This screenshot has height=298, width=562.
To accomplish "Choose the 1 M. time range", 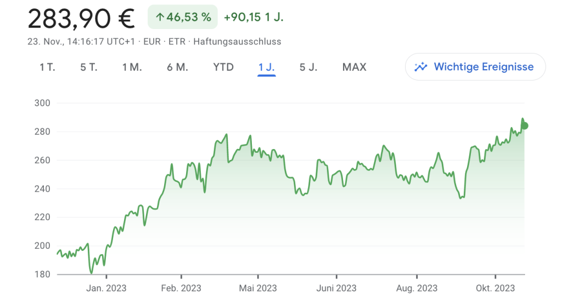I will tap(132, 67).
